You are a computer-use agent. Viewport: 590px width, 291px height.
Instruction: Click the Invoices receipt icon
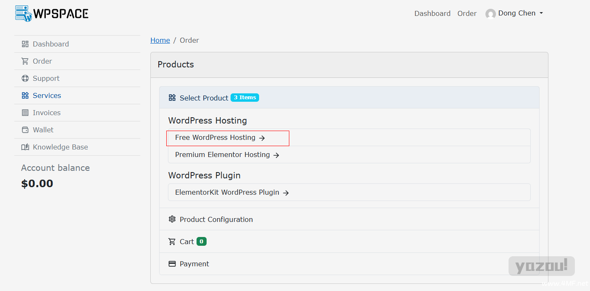[x=25, y=113]
